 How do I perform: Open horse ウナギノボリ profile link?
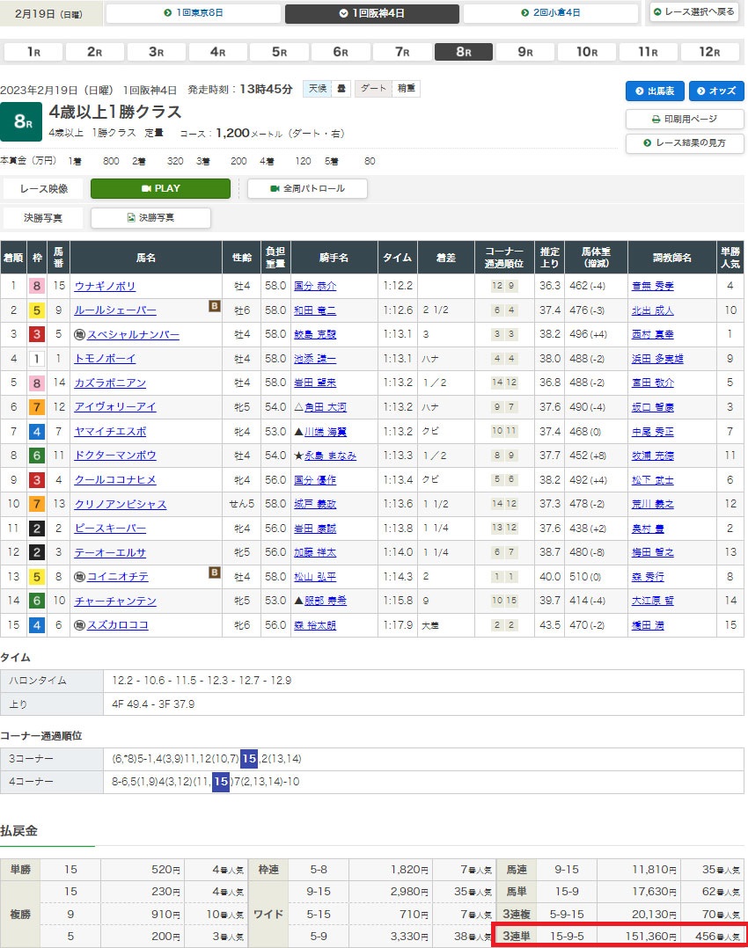106,286
